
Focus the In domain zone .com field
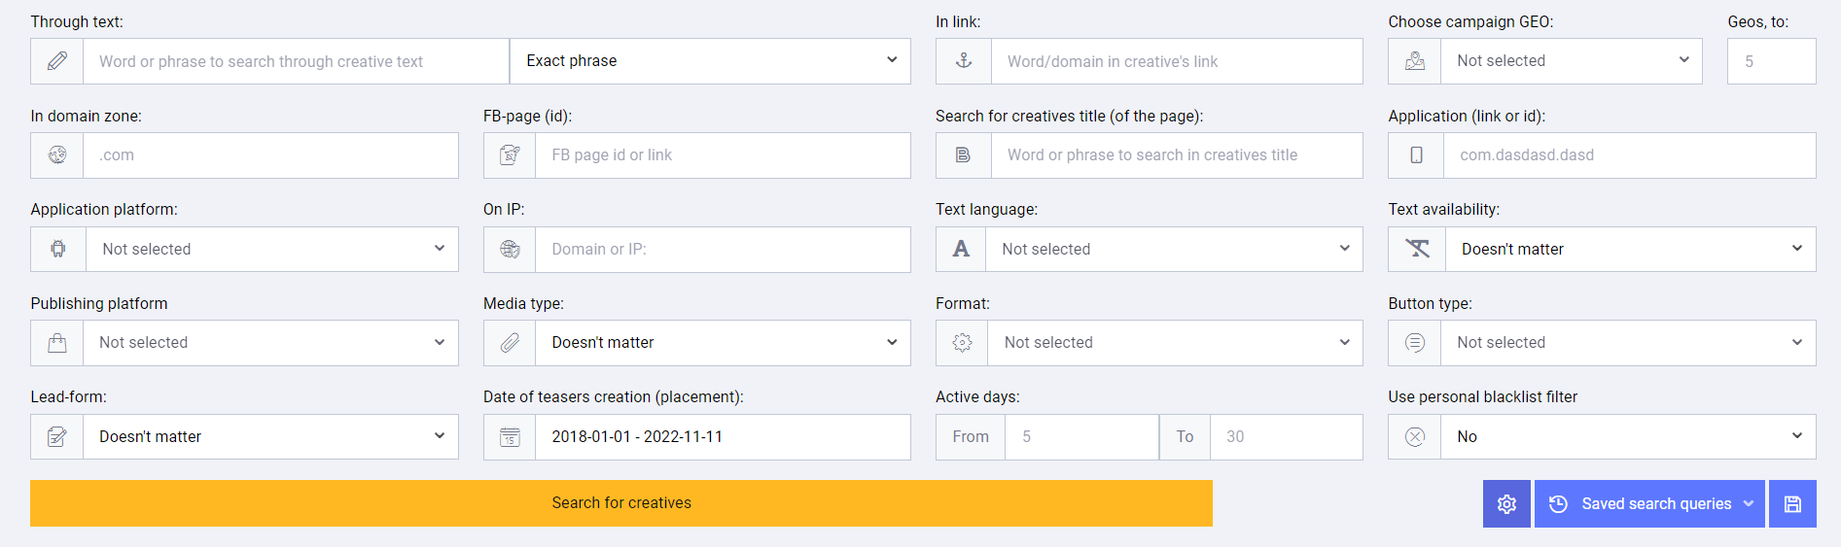coord(270,155)
